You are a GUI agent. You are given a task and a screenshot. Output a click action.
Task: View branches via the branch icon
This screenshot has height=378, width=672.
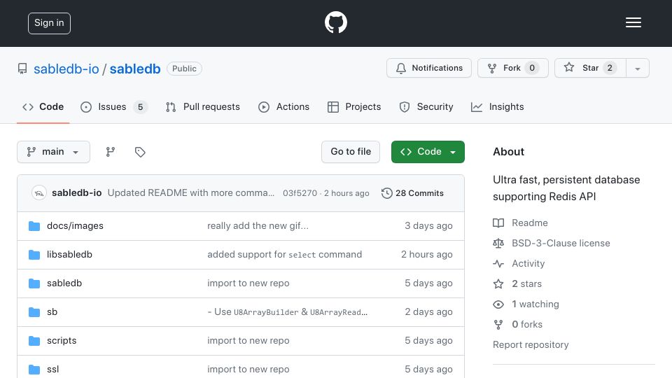point(111,152)
